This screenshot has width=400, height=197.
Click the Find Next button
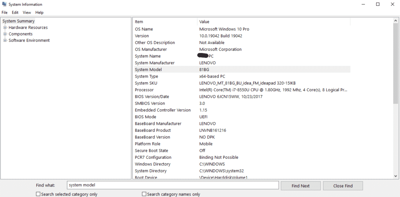[300, 186]
